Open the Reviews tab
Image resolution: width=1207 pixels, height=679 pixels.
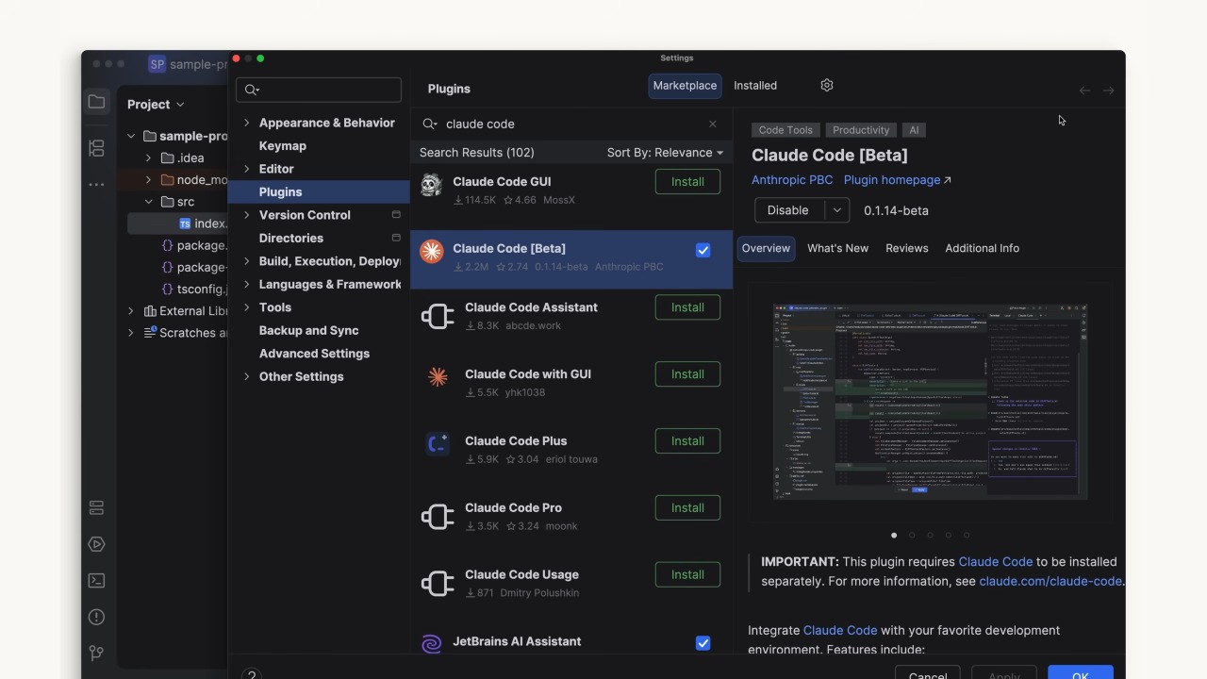tap(907, 248)
